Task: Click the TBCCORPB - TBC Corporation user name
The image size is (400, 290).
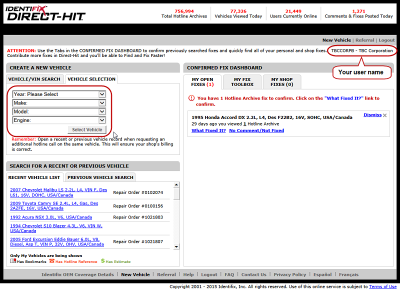Action: pyautogui.click(x=361, y=50)
